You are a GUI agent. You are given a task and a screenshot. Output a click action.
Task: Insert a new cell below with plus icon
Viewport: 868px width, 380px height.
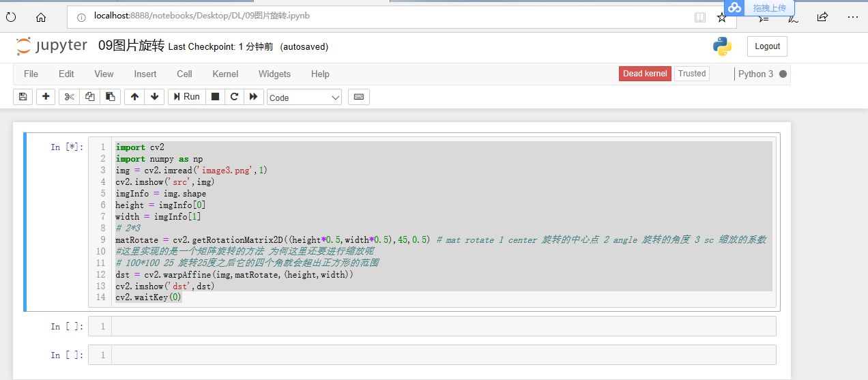tap(46, 97)
